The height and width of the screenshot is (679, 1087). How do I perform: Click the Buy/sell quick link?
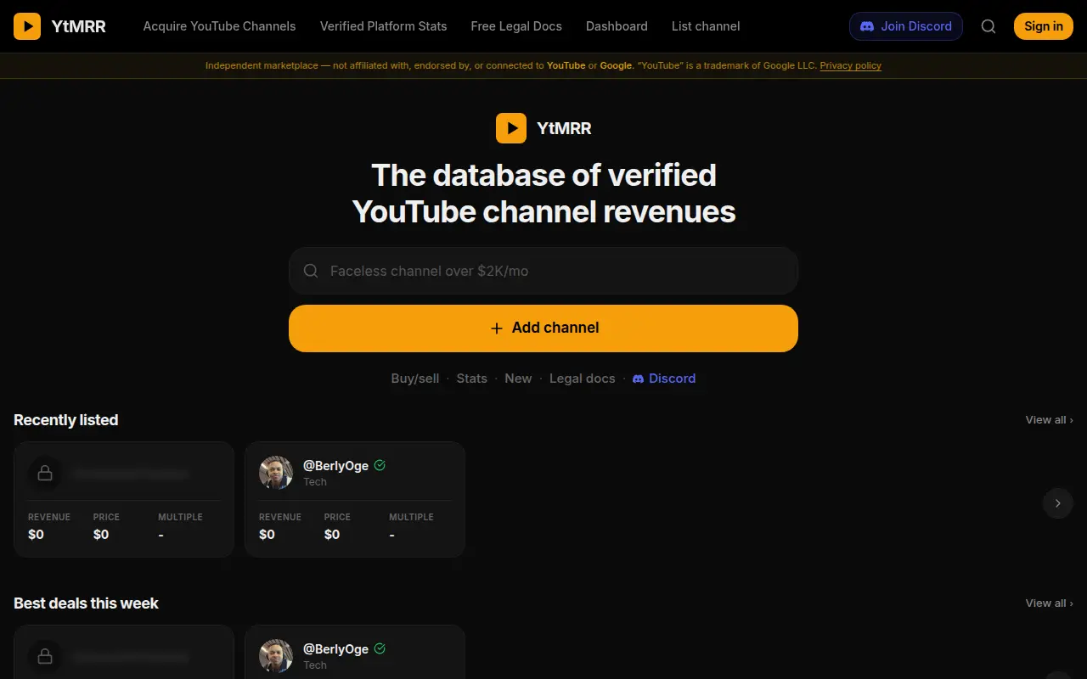tap(415, 379)
